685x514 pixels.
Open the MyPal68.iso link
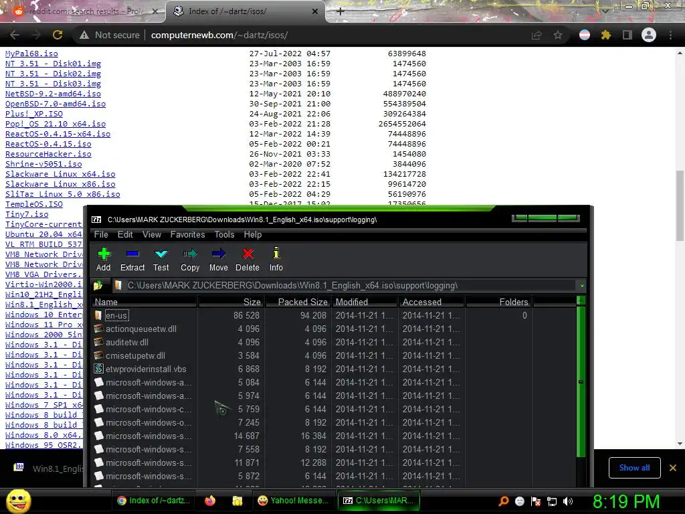31,54
